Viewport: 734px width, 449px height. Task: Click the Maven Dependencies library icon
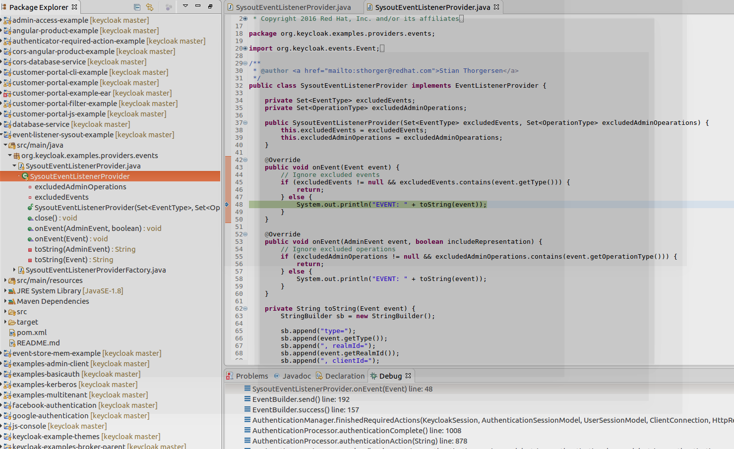point(12,301)
